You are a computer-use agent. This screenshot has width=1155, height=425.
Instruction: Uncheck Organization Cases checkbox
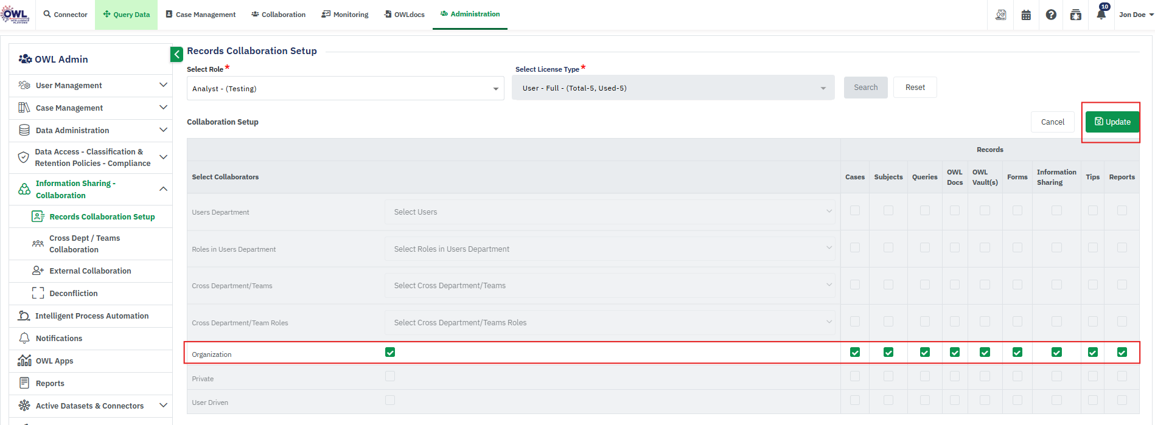(x=855, y=353)
